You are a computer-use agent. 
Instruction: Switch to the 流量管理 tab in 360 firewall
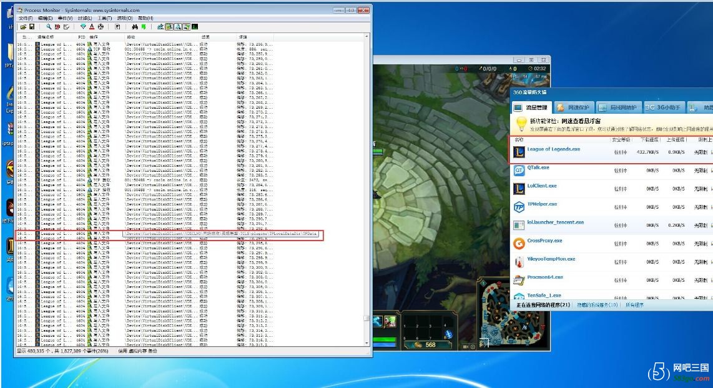531,107
